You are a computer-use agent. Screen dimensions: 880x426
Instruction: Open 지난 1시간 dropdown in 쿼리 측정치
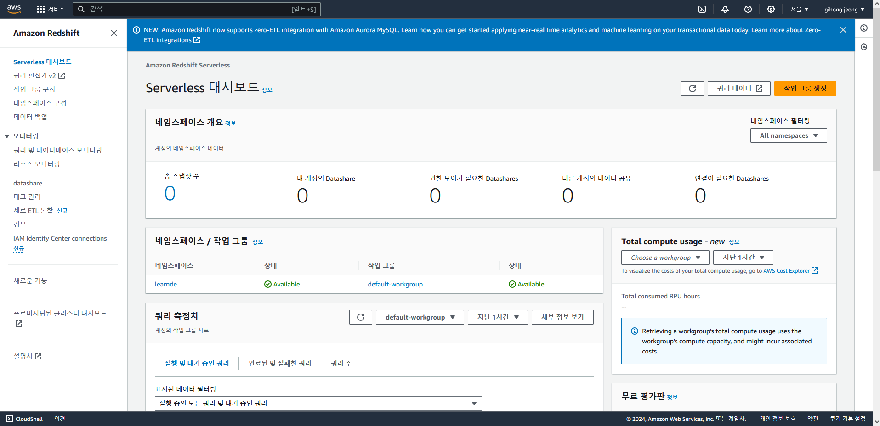(x=498, y=317)
